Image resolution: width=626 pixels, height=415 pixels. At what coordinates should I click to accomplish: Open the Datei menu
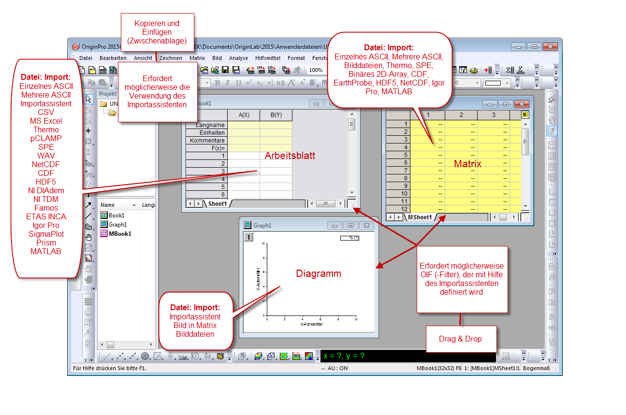coord(86,58)
